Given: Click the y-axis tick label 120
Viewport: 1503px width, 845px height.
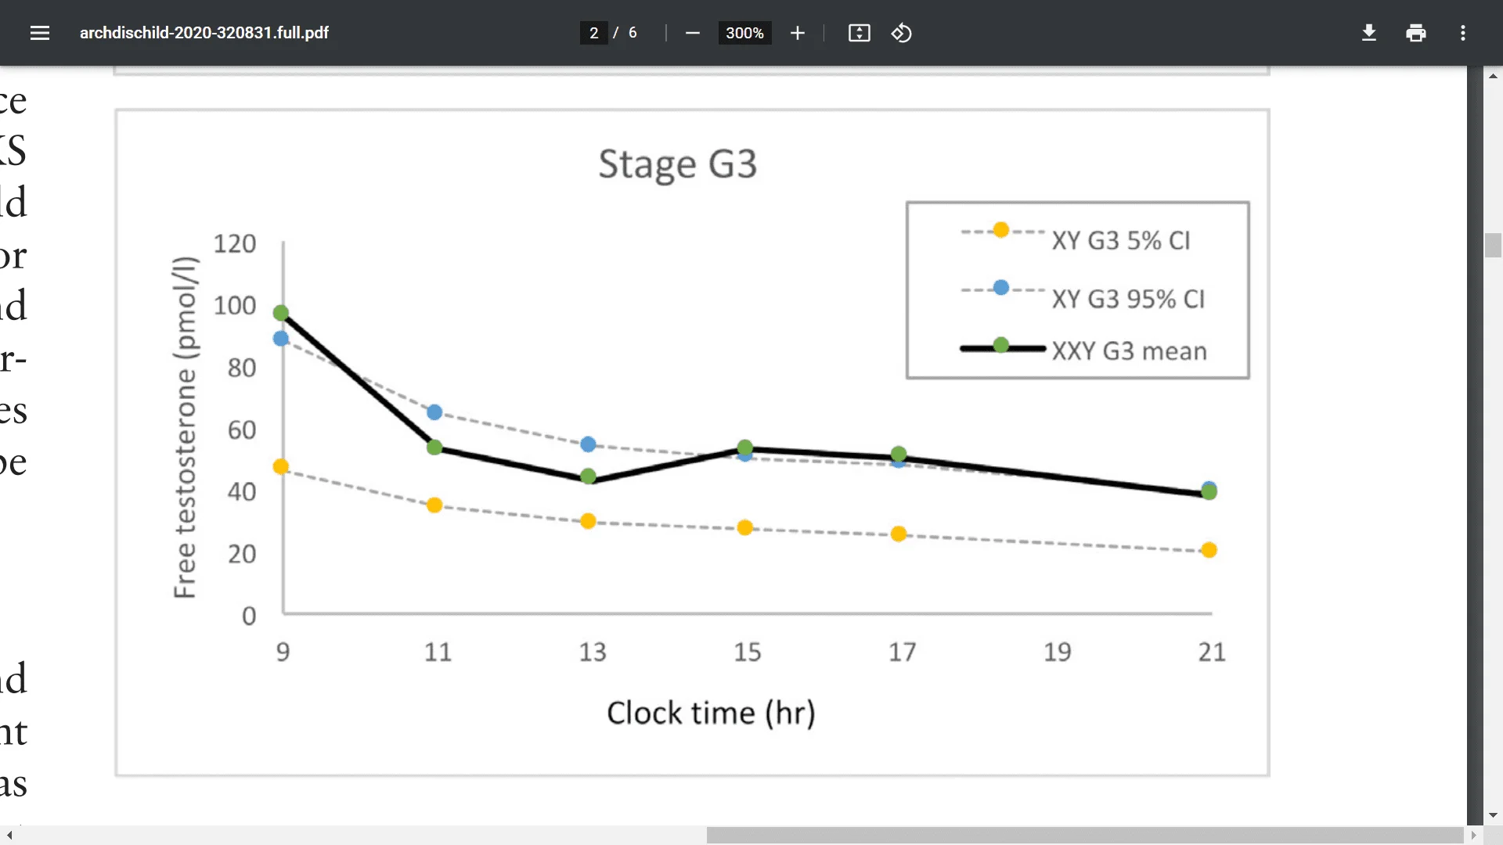Looking at the screenshot, I should coord(234,243).
